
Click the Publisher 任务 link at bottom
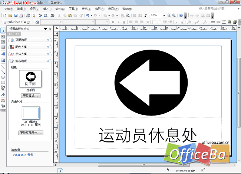point(23,155)
